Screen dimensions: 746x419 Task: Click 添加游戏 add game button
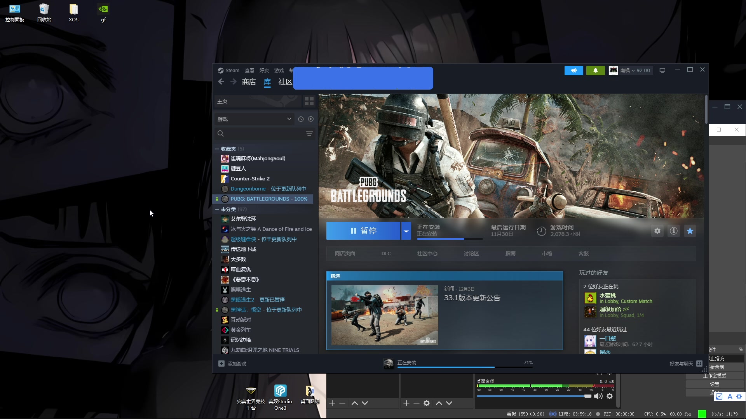232,364
